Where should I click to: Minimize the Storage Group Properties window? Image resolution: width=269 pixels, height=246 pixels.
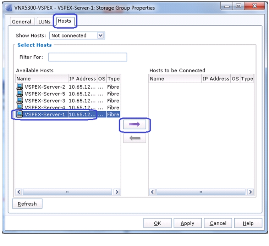tap(227, 6)
